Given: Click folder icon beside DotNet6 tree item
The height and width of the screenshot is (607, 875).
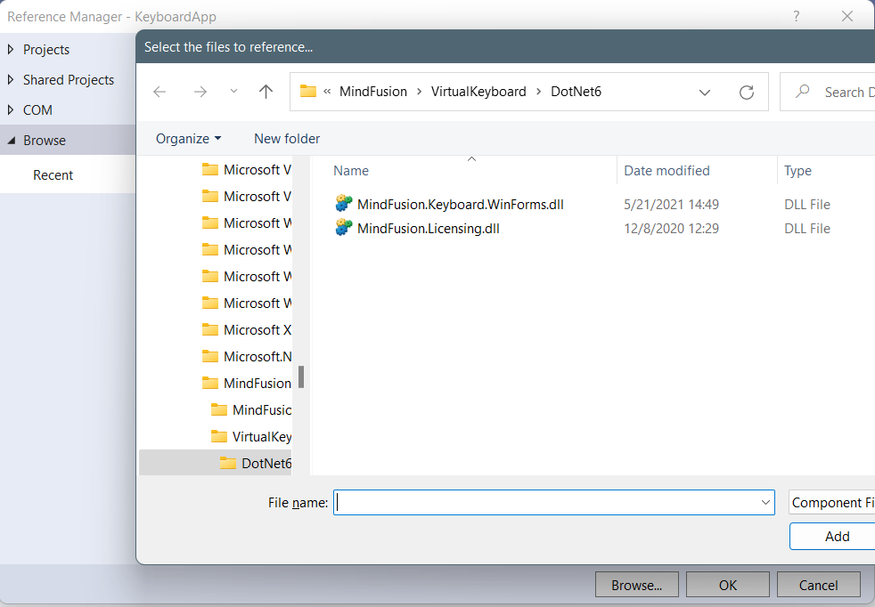Looking at the screenshot, I should coord(228,463).
